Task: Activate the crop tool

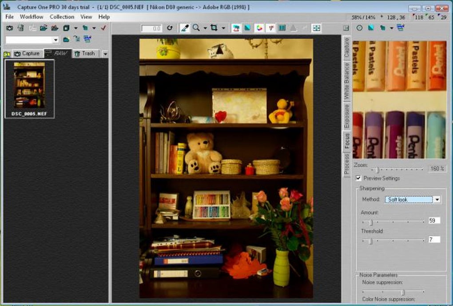Action: [214, 28]
